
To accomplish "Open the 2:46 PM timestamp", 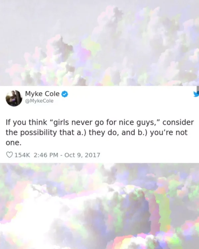I will click(x=46, y=155).
